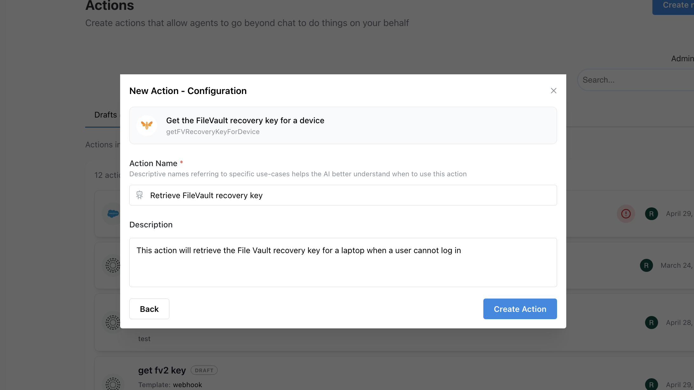Click the webhook template label

tap(187, 385)
